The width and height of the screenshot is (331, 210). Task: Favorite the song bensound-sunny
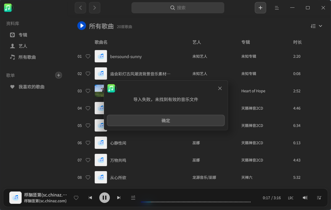(x=88, y=56)
